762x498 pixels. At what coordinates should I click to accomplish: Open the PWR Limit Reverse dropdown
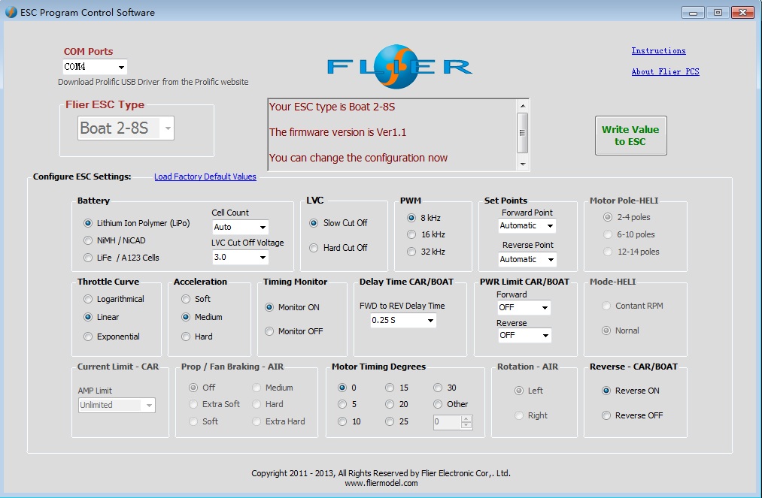(524, 335)
